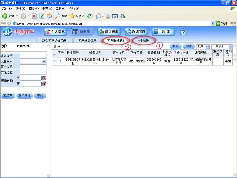The height and width of the screenshot is (178, 237).
Task: Click the row number 1 link
Action: pos(61,61)
